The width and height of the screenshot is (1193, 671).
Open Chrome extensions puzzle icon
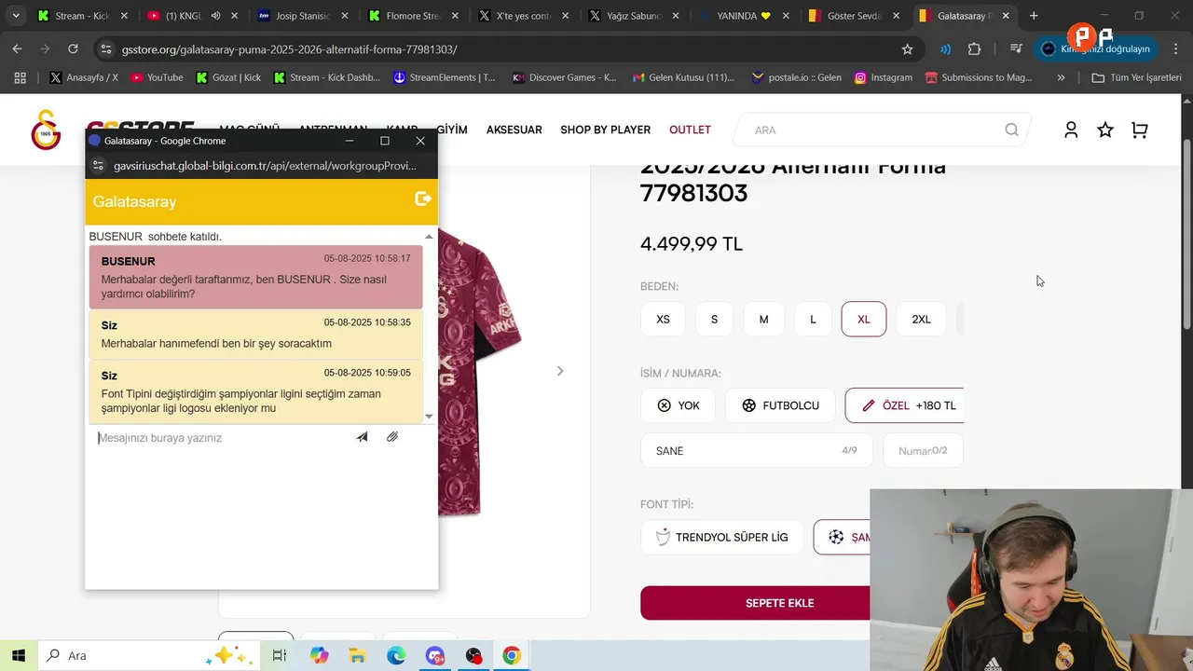974,49
